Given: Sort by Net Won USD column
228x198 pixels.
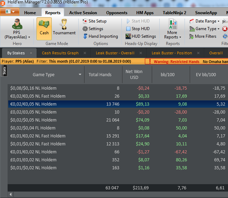Looking at the screenshot, I should pos(137,74).
